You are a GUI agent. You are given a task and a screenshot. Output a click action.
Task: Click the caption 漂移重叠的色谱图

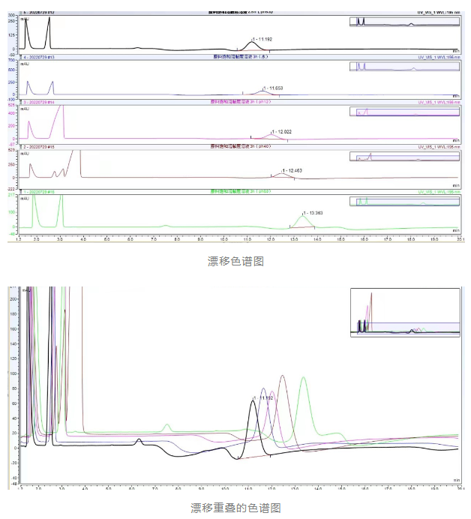[235, 508]
